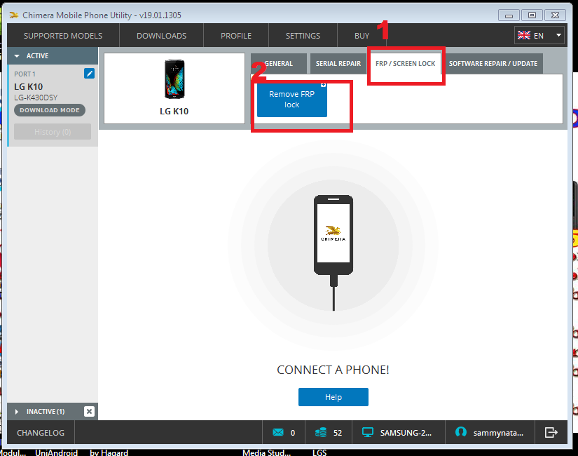Click the connect phone illustration

click(x=333, y=253)
